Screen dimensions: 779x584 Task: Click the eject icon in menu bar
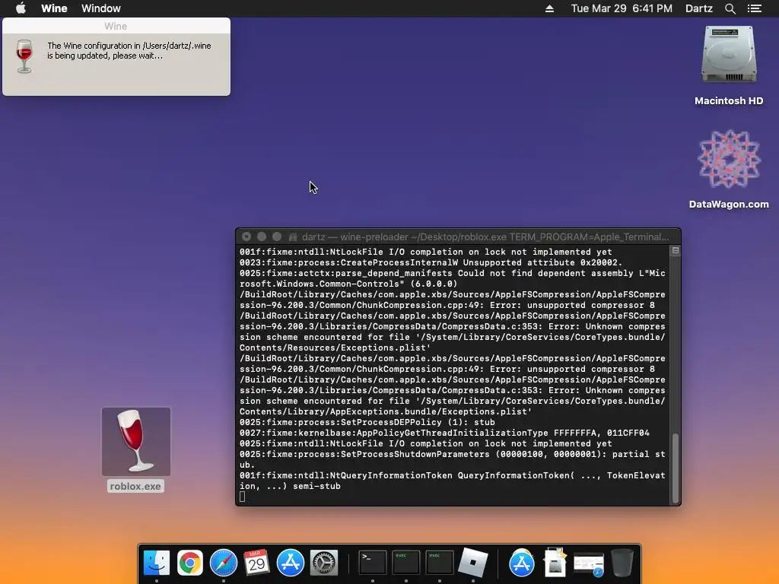click(x=549, y=8)
